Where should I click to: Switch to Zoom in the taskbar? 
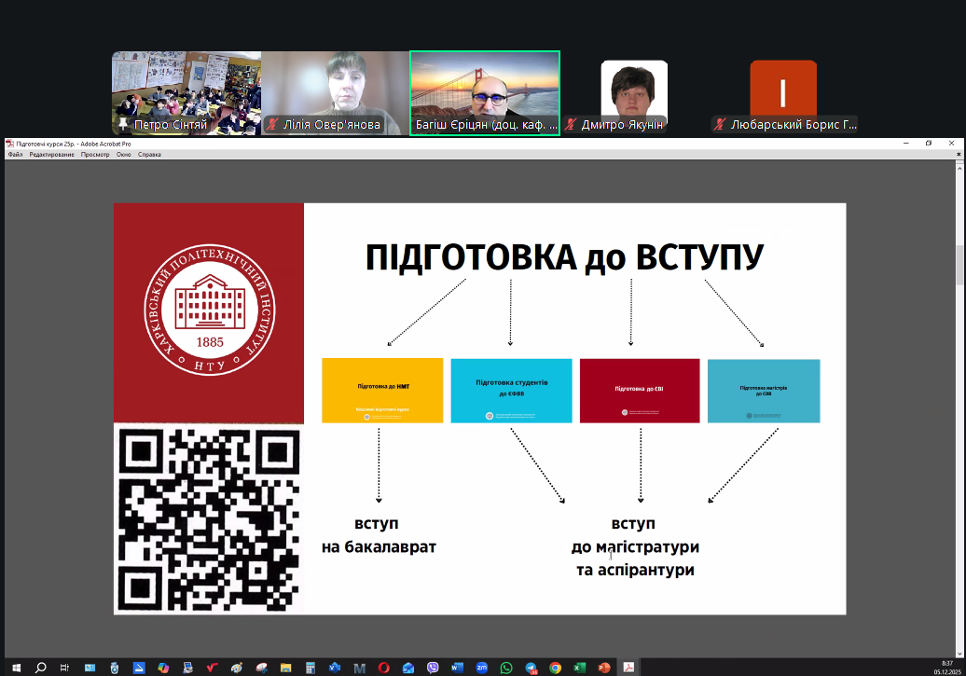click(x=482, y=668)
